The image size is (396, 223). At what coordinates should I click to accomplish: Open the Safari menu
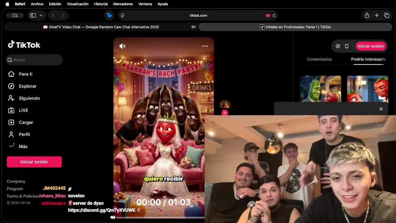(20, 4)
